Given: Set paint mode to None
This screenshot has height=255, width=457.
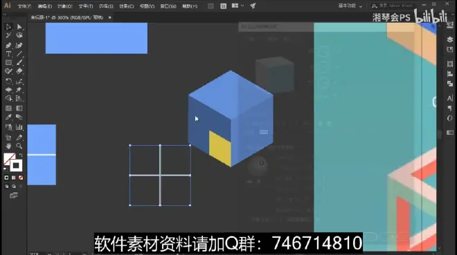Looking at the screenshot, I should [x=20, y=178].
